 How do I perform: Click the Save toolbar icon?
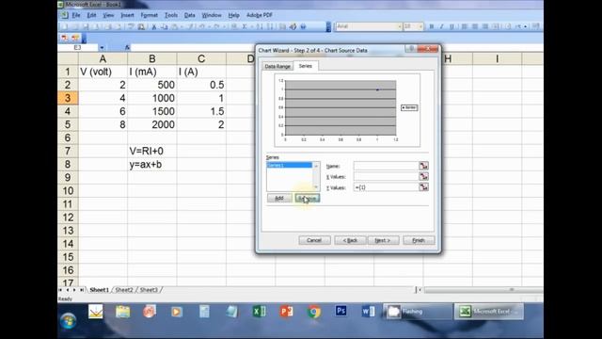pyautogui.click(x=86, y=26)
